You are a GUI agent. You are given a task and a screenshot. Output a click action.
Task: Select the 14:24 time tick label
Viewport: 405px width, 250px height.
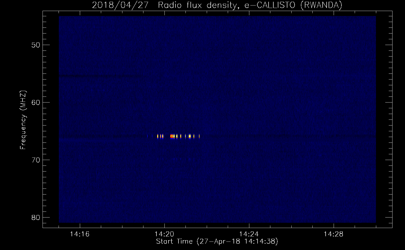point(249,234)
